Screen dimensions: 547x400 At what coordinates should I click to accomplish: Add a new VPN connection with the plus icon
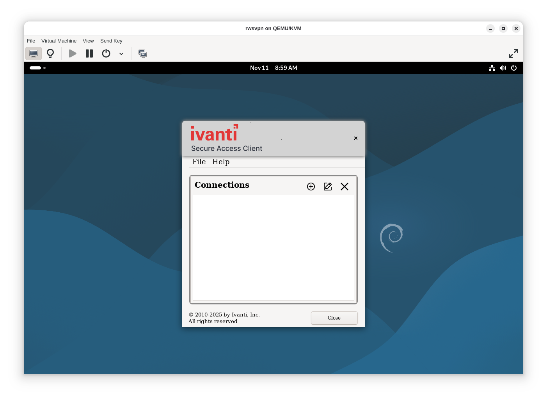click(311, 187)
